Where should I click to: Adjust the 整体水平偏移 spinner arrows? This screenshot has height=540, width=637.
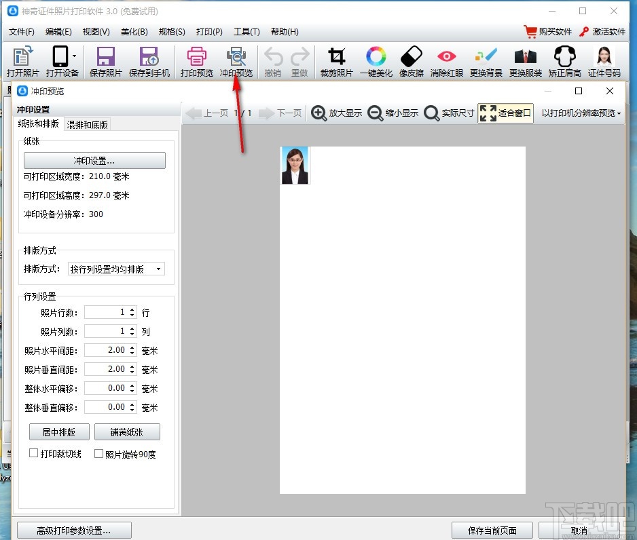[132, 388]
